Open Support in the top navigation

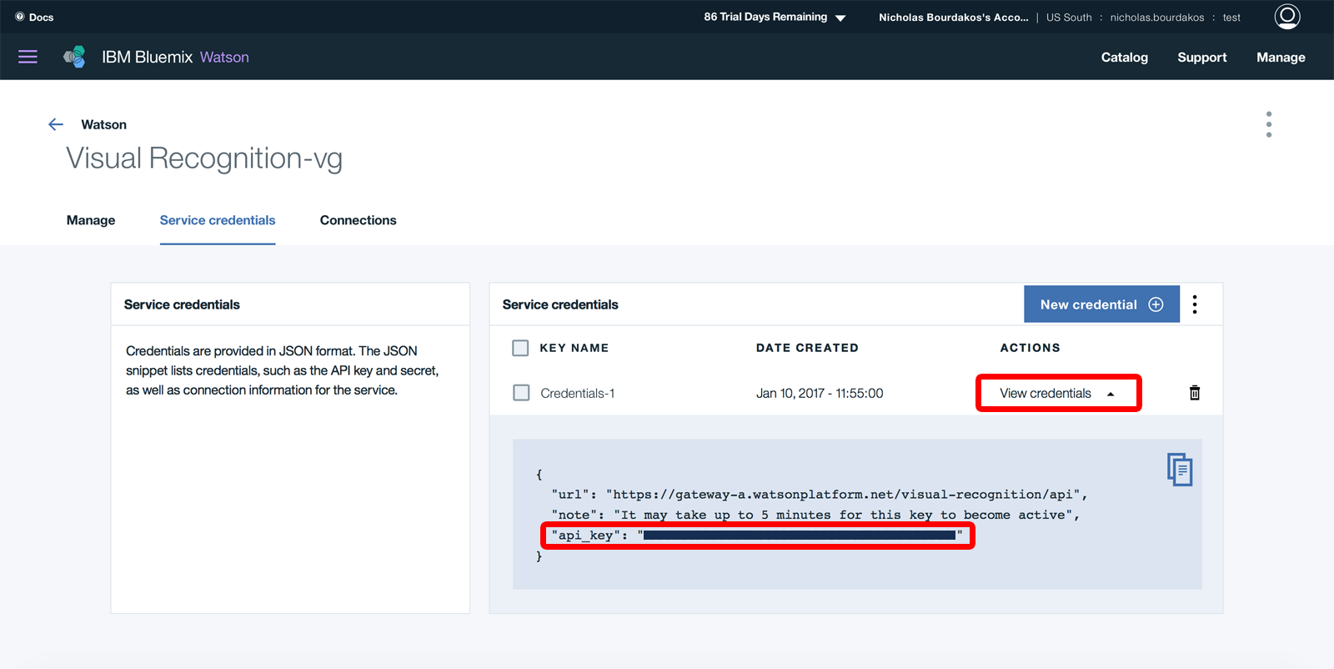(x=1202, y=58)
